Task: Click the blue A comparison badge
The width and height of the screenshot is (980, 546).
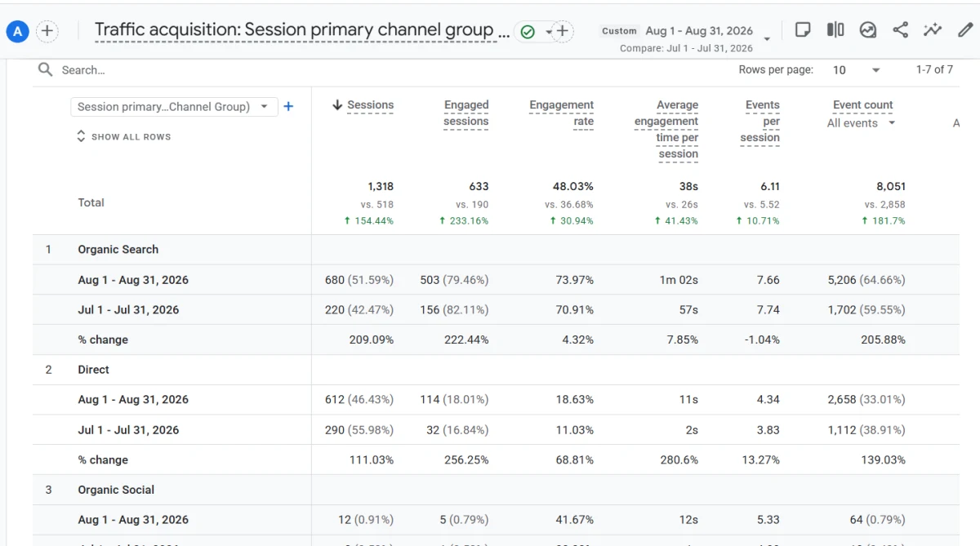Action: (x=17, y=32)
